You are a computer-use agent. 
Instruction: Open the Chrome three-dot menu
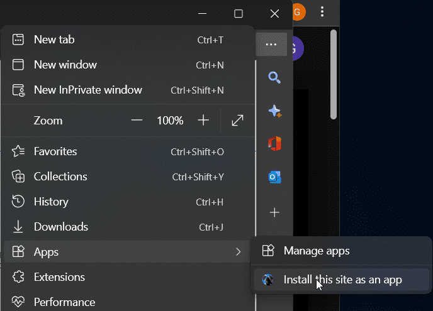click(x=322, y=12)
